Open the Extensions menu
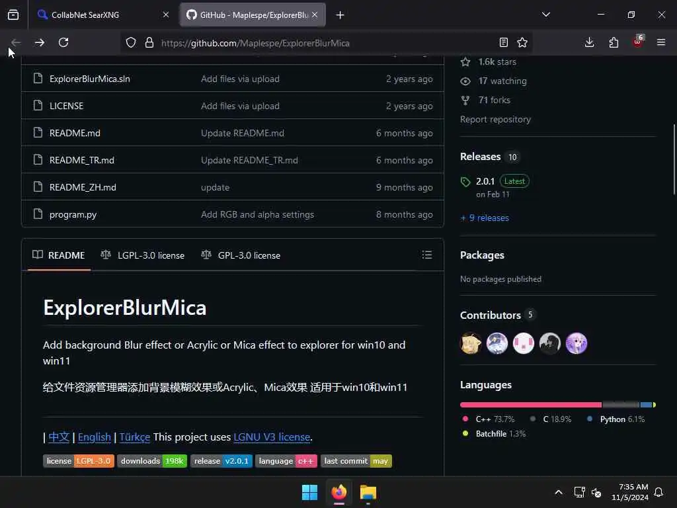 (x=614, y=42)
